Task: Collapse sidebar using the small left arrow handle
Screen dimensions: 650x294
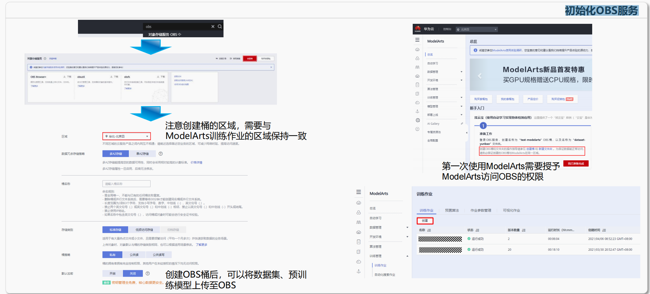Action: 466,133
